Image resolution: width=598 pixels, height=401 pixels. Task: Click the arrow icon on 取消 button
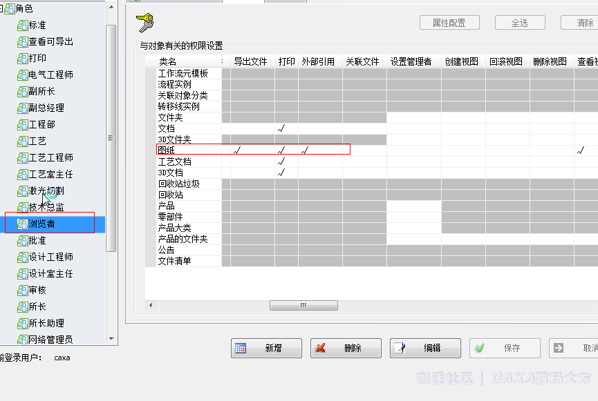[x=559, y=348]
